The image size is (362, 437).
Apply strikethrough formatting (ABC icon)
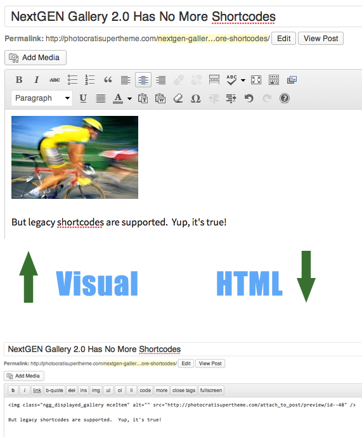(x=55, y=80)
